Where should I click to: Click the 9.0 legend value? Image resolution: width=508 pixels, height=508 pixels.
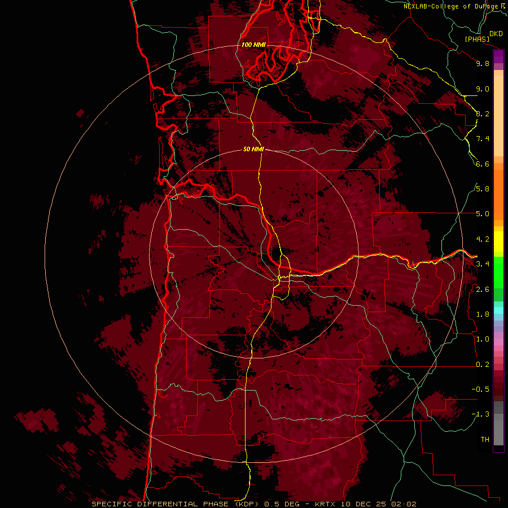(x=483, y=89)
